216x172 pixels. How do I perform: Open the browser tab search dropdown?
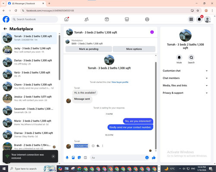[x=3, y=3]
